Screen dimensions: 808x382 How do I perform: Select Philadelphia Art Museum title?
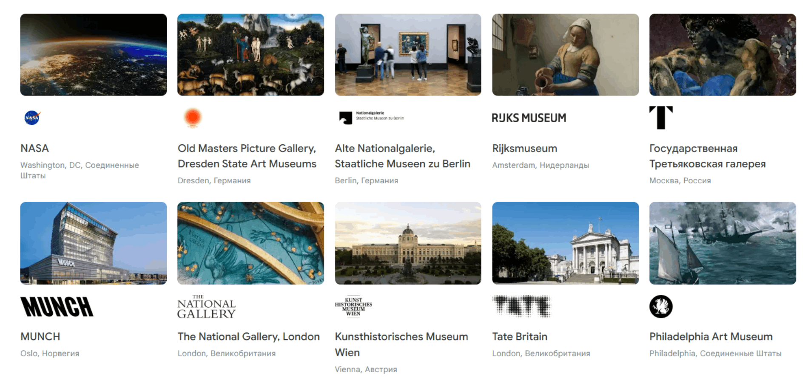711,337
